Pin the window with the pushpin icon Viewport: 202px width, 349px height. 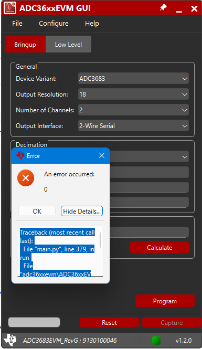(x=163, y=8)
